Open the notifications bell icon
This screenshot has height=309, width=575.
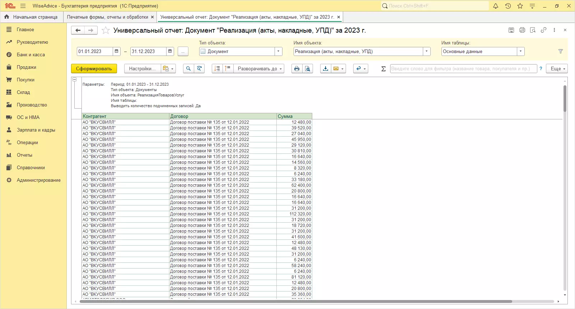(496, 6)
